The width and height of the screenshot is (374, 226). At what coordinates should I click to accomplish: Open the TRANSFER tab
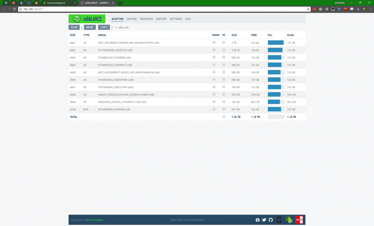coord(146,19)
